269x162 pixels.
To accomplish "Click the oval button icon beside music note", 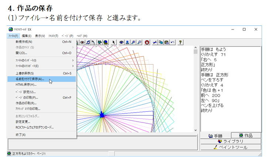I will (x=82, y=42).
